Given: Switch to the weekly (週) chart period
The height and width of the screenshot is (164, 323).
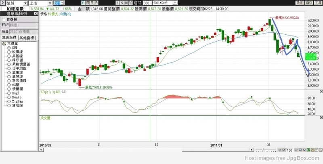Looking at the screenshot, I should pyautogui.click(x=87, y=2).
